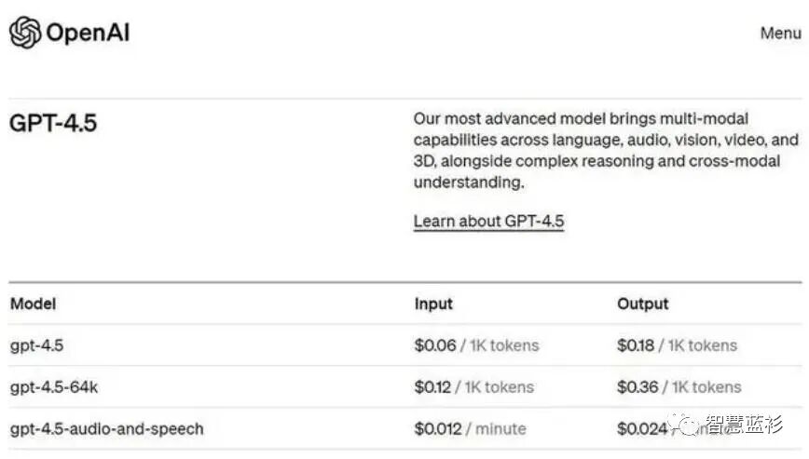Click the WeChat watermark icon
The image size is (809, 459).
point(689,425)
